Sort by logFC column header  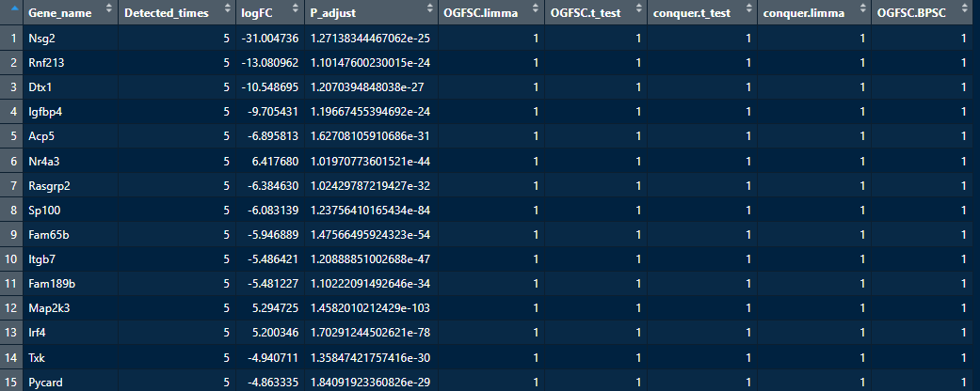click(269, 12)
